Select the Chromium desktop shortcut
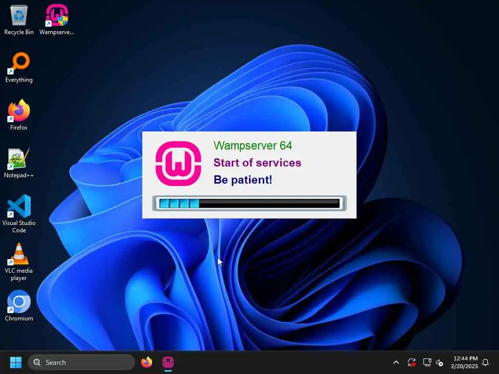This screenshot has height=374, width=499. 19,306
